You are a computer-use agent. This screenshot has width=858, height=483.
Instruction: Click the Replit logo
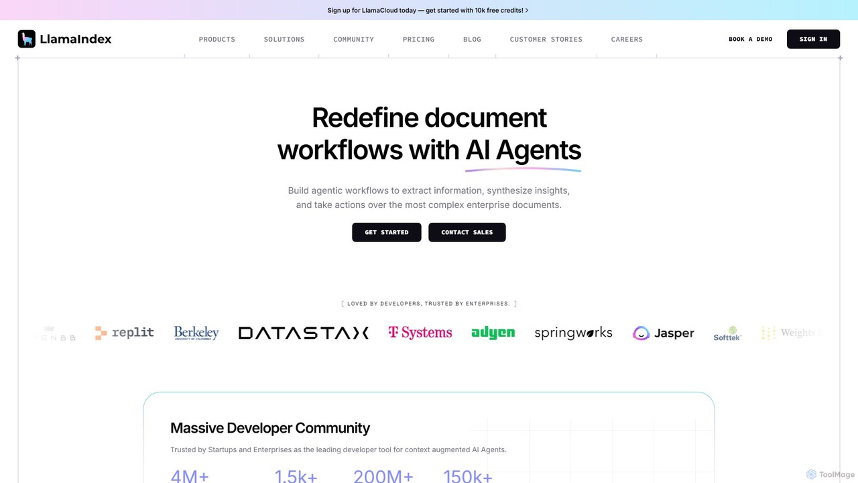(124, 333)
